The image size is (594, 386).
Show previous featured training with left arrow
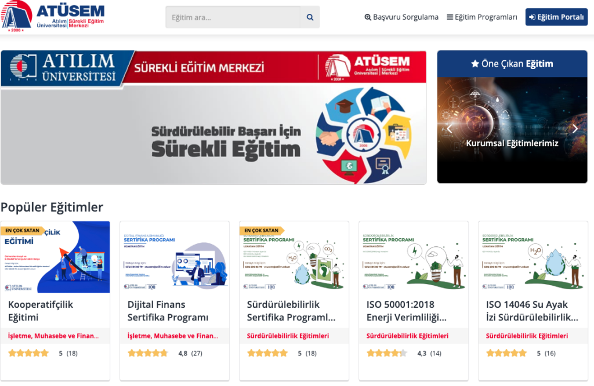450,129
